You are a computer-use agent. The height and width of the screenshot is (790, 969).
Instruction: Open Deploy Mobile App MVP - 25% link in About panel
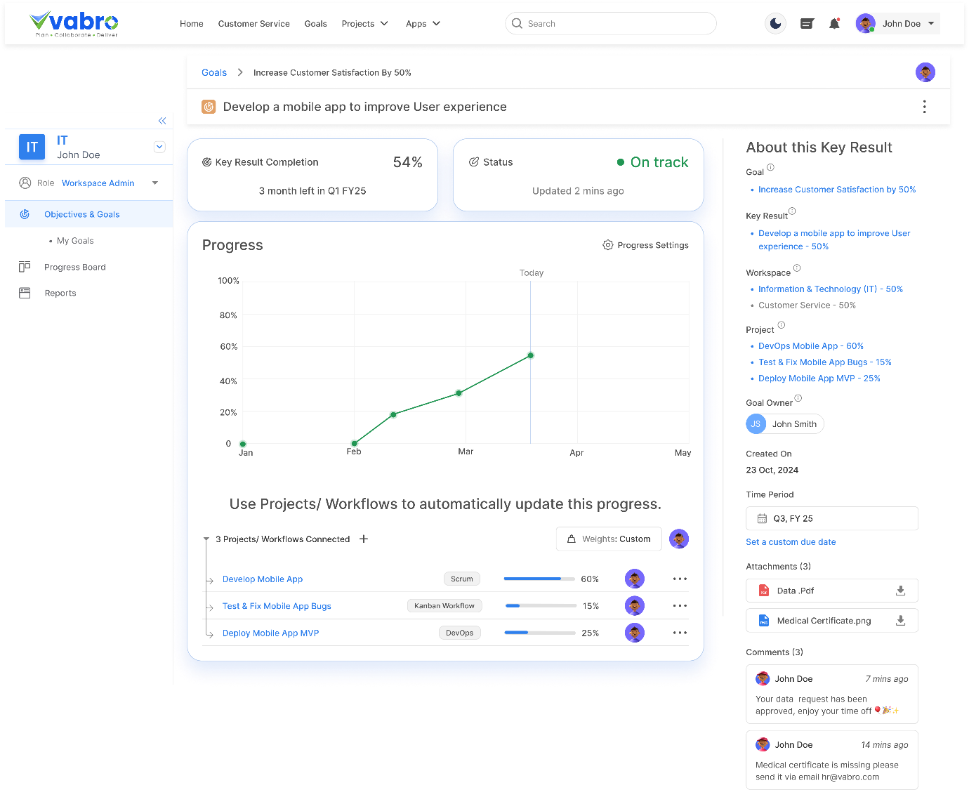pos(819,378)
